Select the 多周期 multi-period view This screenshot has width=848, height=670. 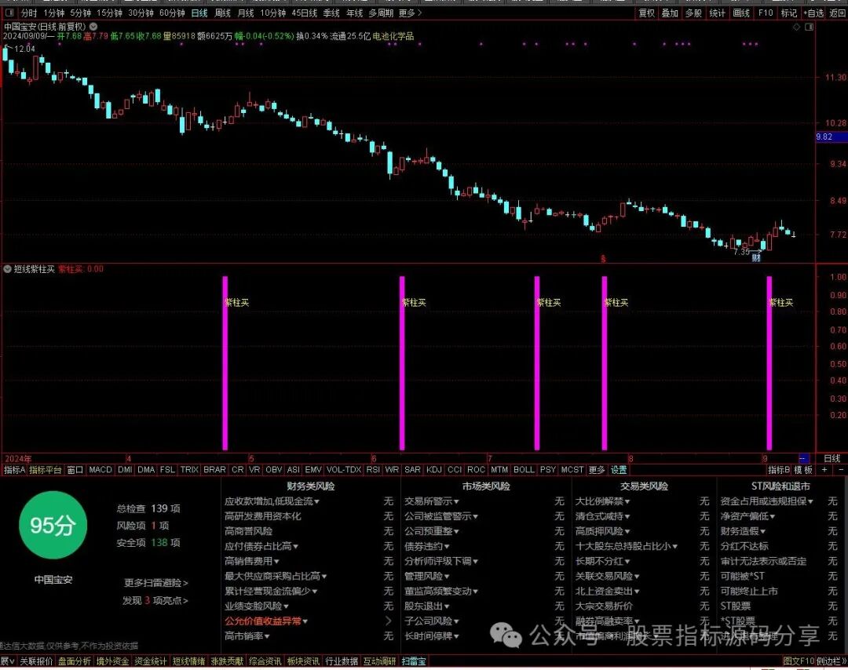coord(382,13)
